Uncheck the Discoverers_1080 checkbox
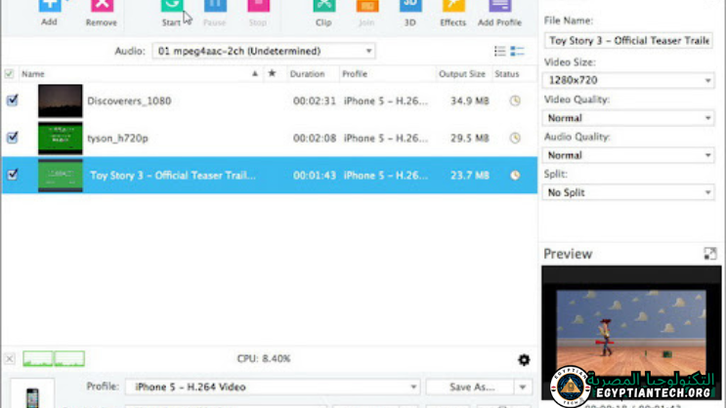Image resolution: width=726 pixels, height=408 pixels. 12,100
